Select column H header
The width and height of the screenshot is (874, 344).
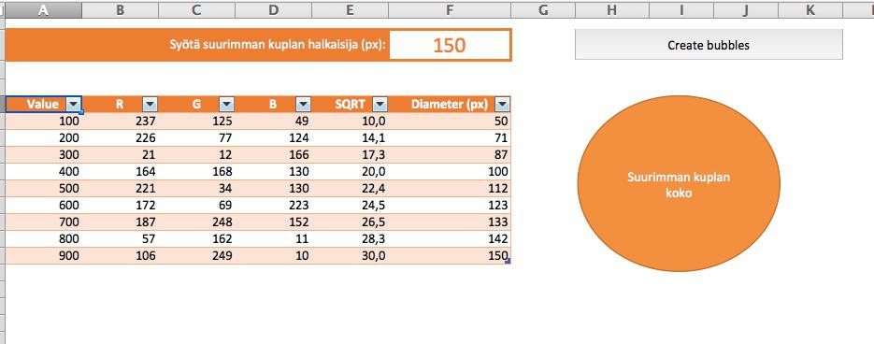611,9
